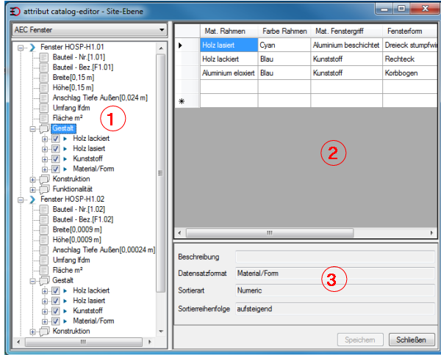Click the Beschreibung text field
441x355 pixels.
[335, 257]
